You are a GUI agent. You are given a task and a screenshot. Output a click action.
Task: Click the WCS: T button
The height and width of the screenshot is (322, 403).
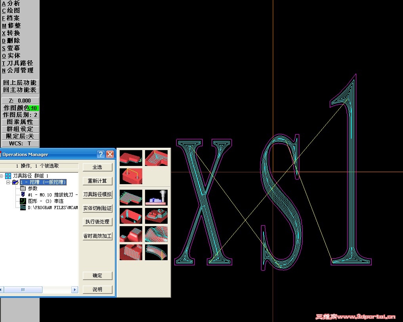[20, 143]
